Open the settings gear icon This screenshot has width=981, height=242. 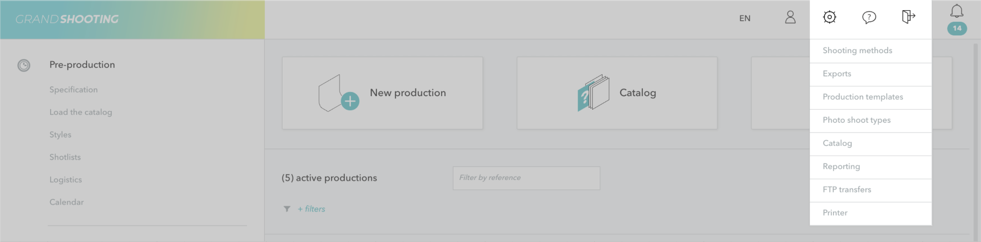click(829, 17)
